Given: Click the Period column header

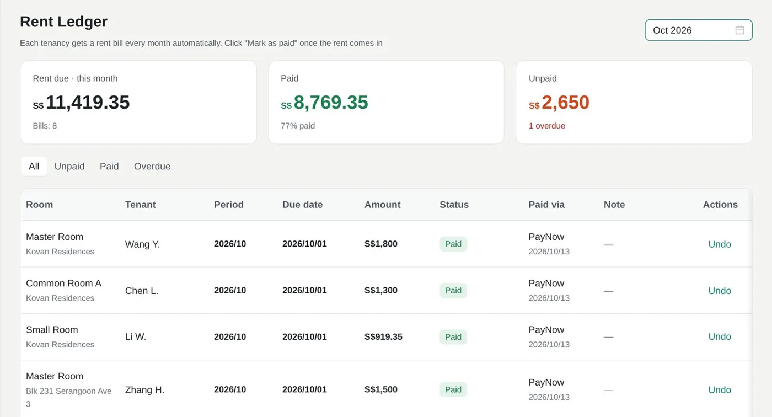Looking at the screenshot, I should click(x=229, y=205).
